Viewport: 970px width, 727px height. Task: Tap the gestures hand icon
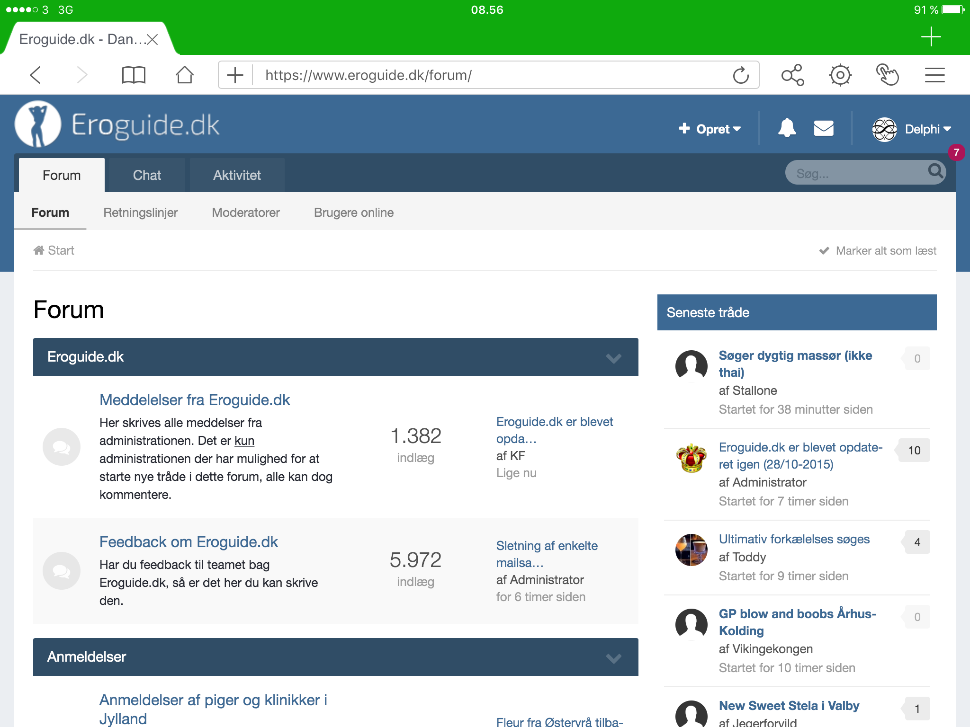887,75
